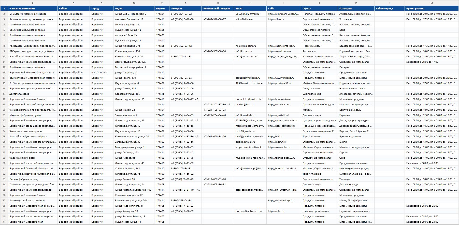Click the 'Индекс' header cell

click(x=162, y=9)
